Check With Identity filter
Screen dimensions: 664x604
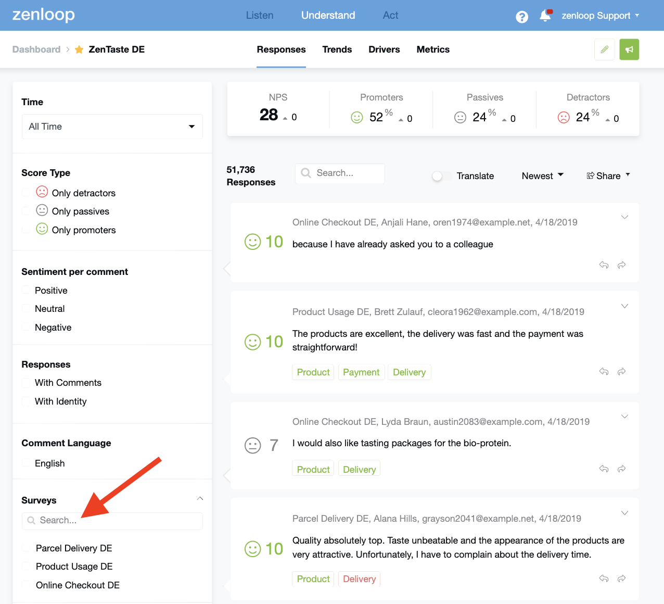[26, 401]
